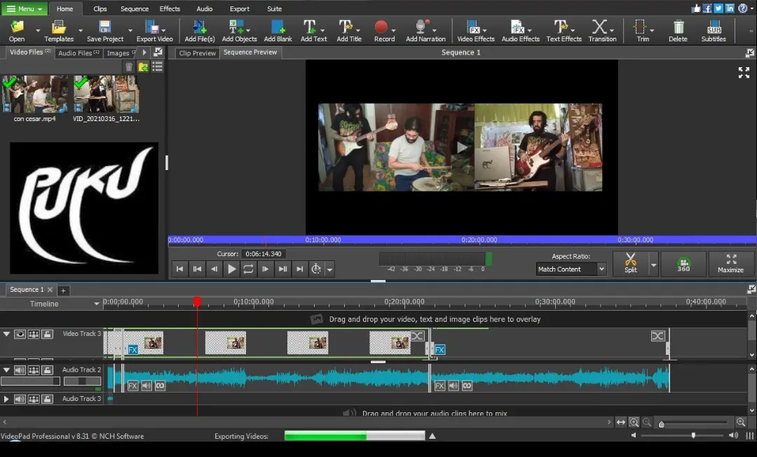Open the Facebook share icon
Screen dimensions: 757x457
[x=707, y=8]
